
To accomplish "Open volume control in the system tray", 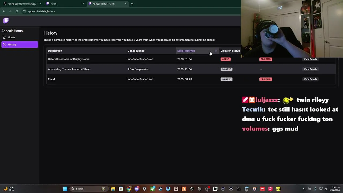I will pyautogui.click(x=326, y=189).
